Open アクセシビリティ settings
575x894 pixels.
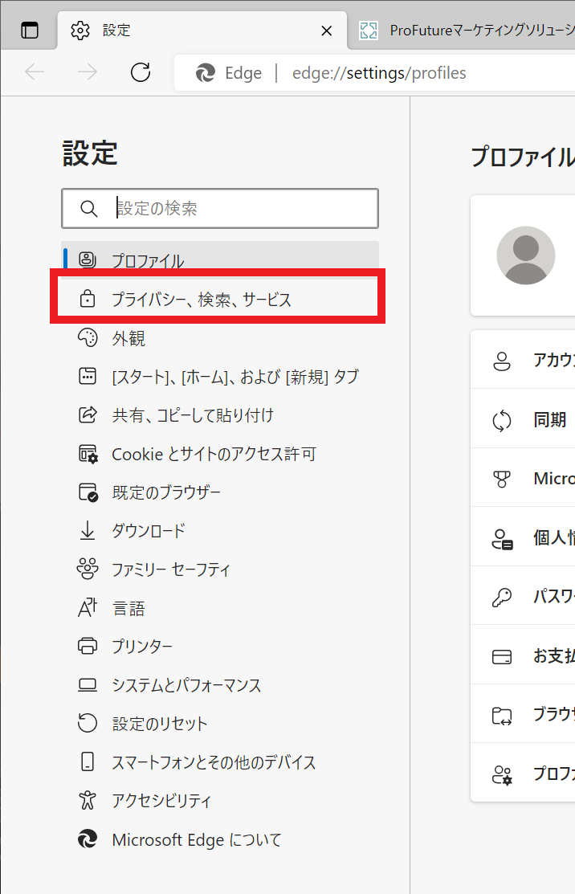pos(220,801)
